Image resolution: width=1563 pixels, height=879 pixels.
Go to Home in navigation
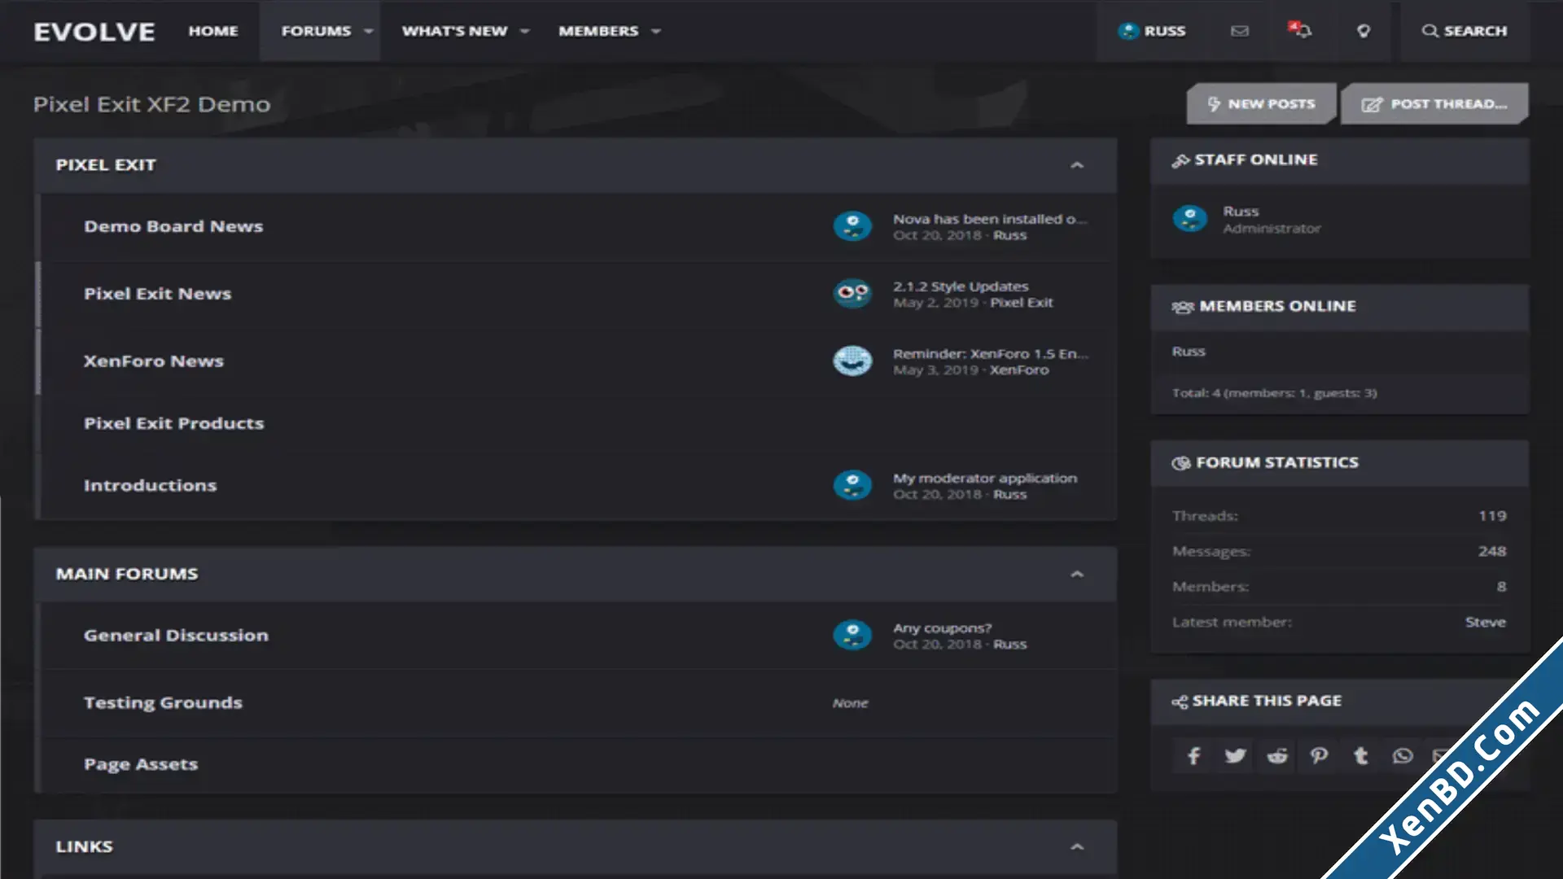pyautogui.click(x=213, y=31)
